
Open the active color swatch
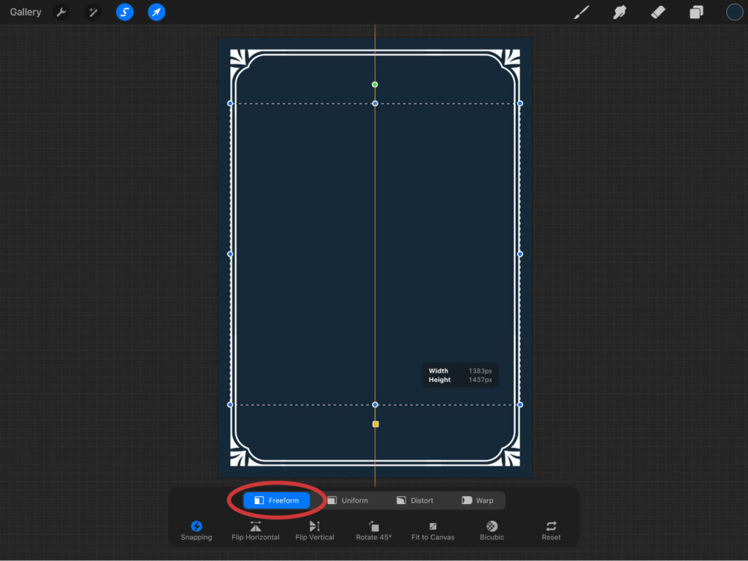734,12
